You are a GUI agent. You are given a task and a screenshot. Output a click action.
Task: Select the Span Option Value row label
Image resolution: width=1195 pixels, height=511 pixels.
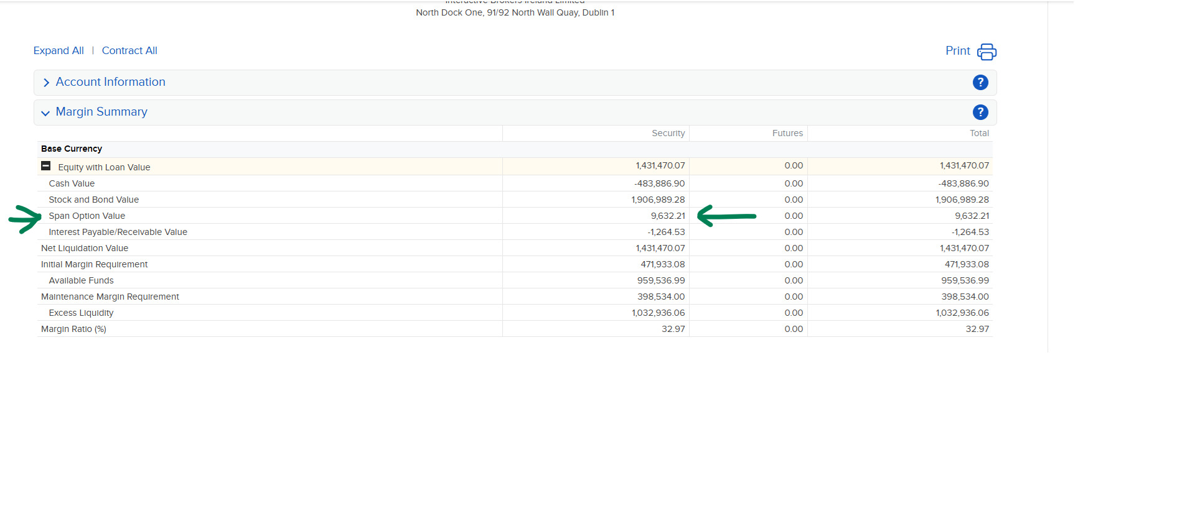coord(87,216)
